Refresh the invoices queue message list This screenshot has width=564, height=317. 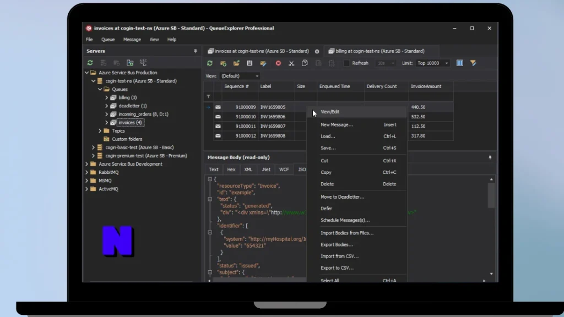pos(210,63)
